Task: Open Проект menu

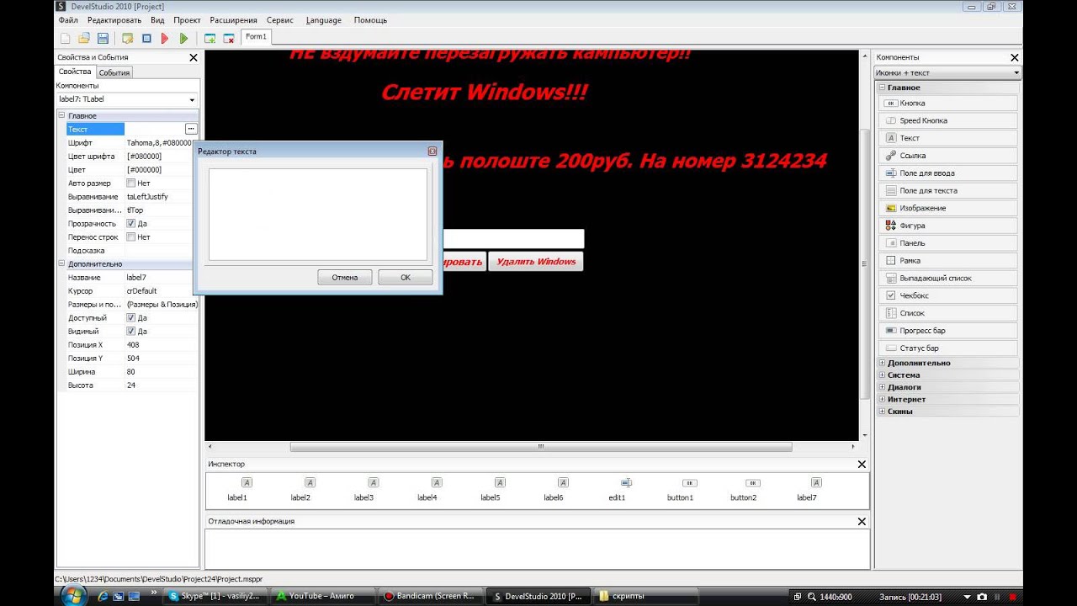Action: point(187,19)
